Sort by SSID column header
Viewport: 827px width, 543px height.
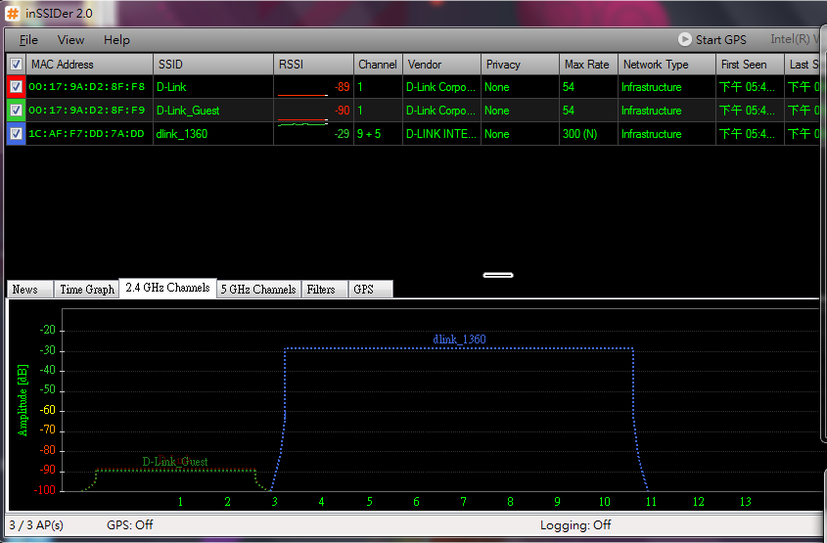[213, 65]
